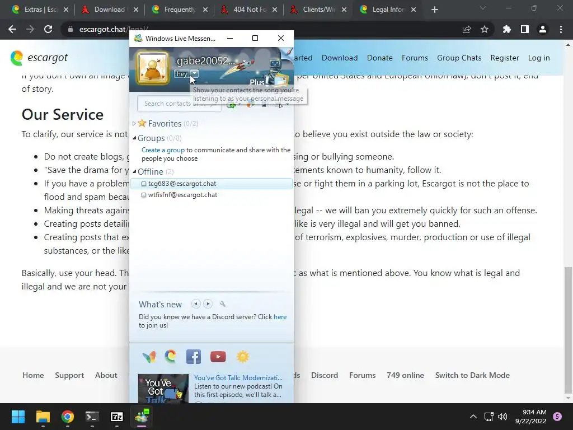
Task: Open Group Chats in escargot nav
Action: click(459, 58)
